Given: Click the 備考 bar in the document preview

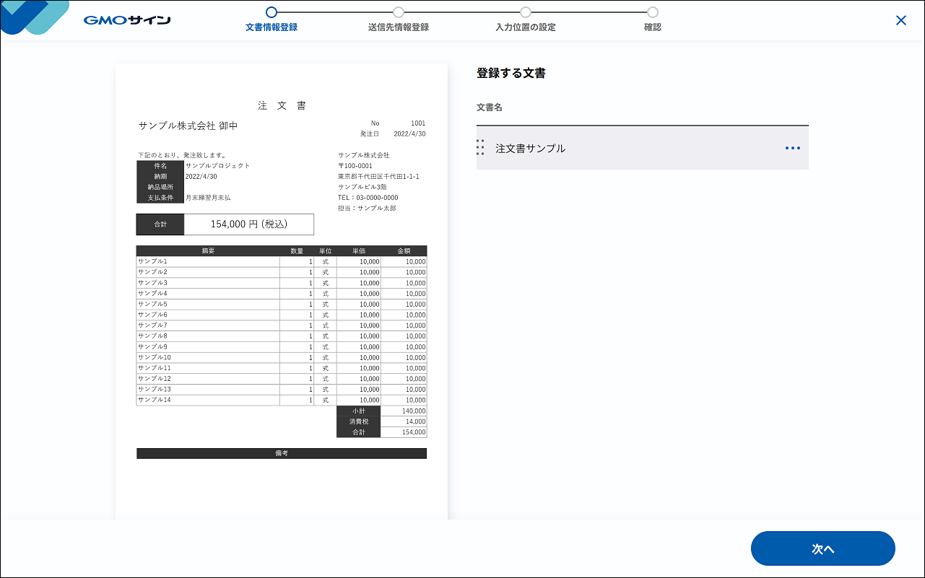Looking at the screenshot, I should point(282,454).
